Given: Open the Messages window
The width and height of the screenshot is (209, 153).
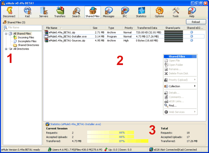Looking at the screenshot, I should coord(108,11).
